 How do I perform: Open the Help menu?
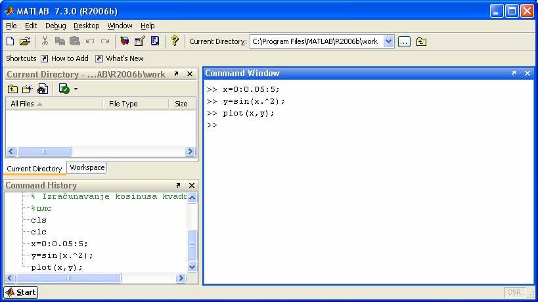pyautogui.click(x=148, y=26)
